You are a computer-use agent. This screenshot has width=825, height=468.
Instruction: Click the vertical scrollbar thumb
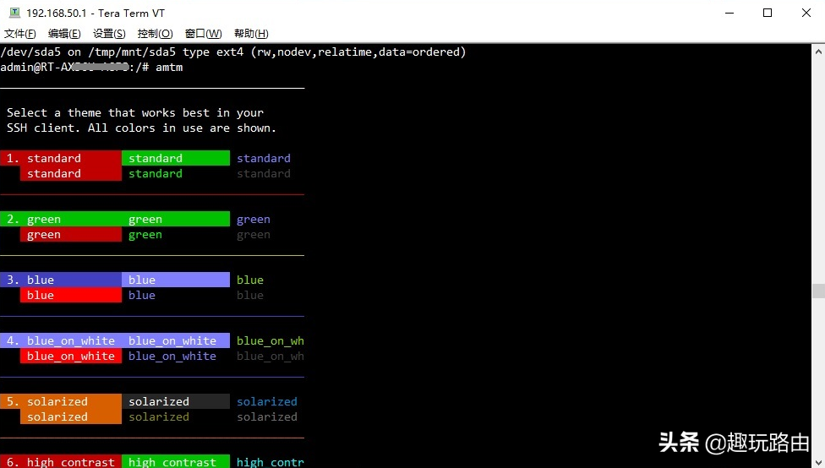click(x=818, y=291)
